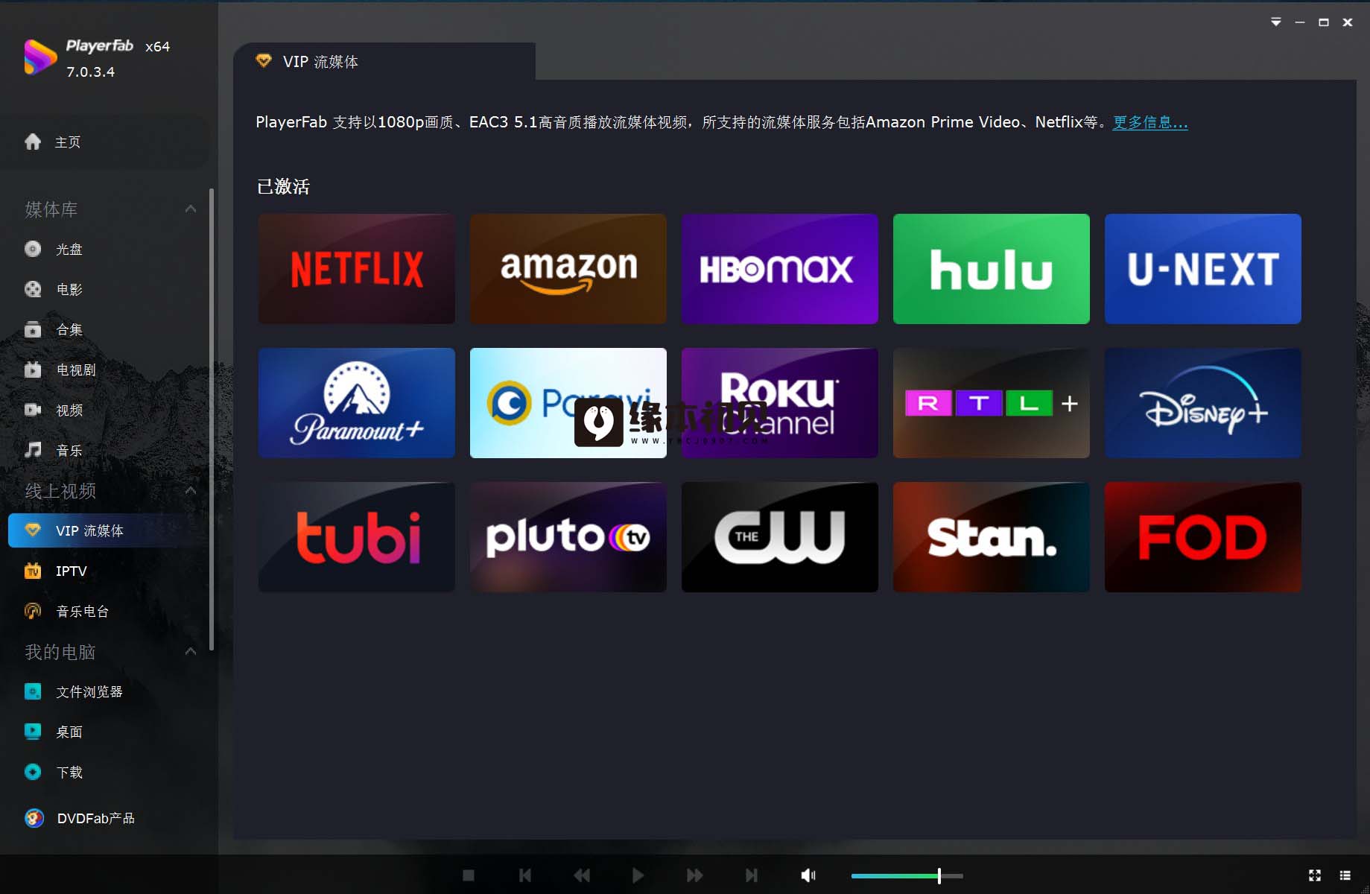Fast forward playback
This screenshot has width=1370, height=894.
pyautogui.click(x=694, y=875)
